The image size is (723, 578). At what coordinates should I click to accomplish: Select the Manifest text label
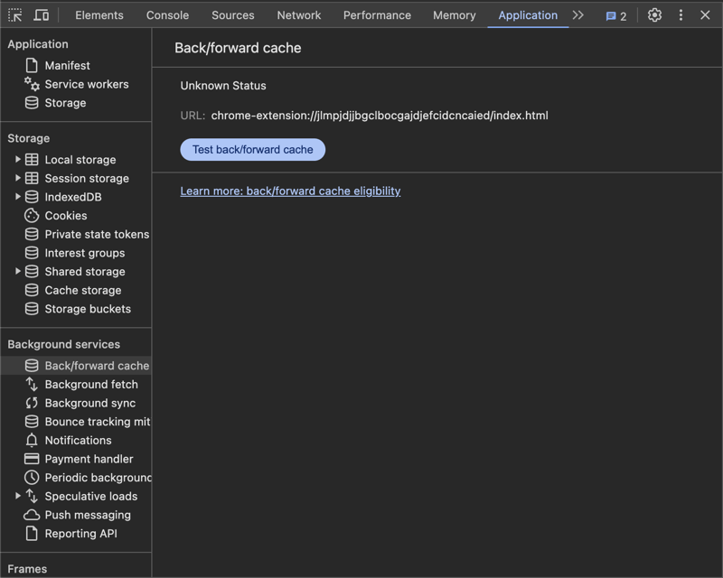coord(67,65)
